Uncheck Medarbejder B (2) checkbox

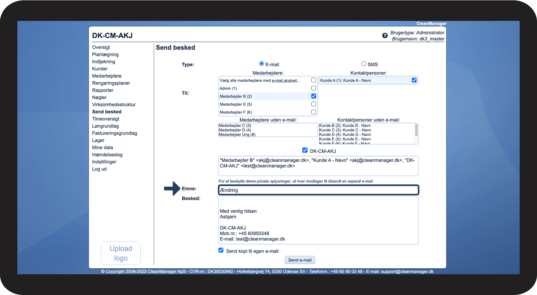(314, 96)
